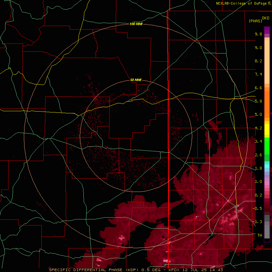Click the [PHAS] legend unit label
This screenshot has height=272, width=272.
pos(255,21)
